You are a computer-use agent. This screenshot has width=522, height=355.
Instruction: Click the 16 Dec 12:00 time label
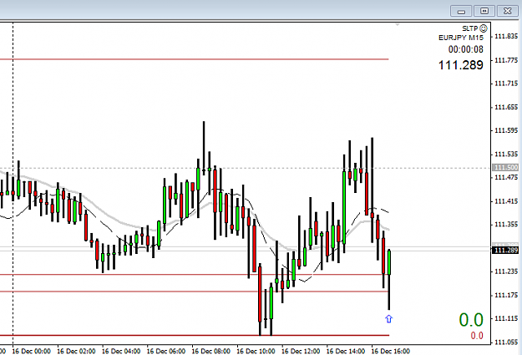coord(301,351)
